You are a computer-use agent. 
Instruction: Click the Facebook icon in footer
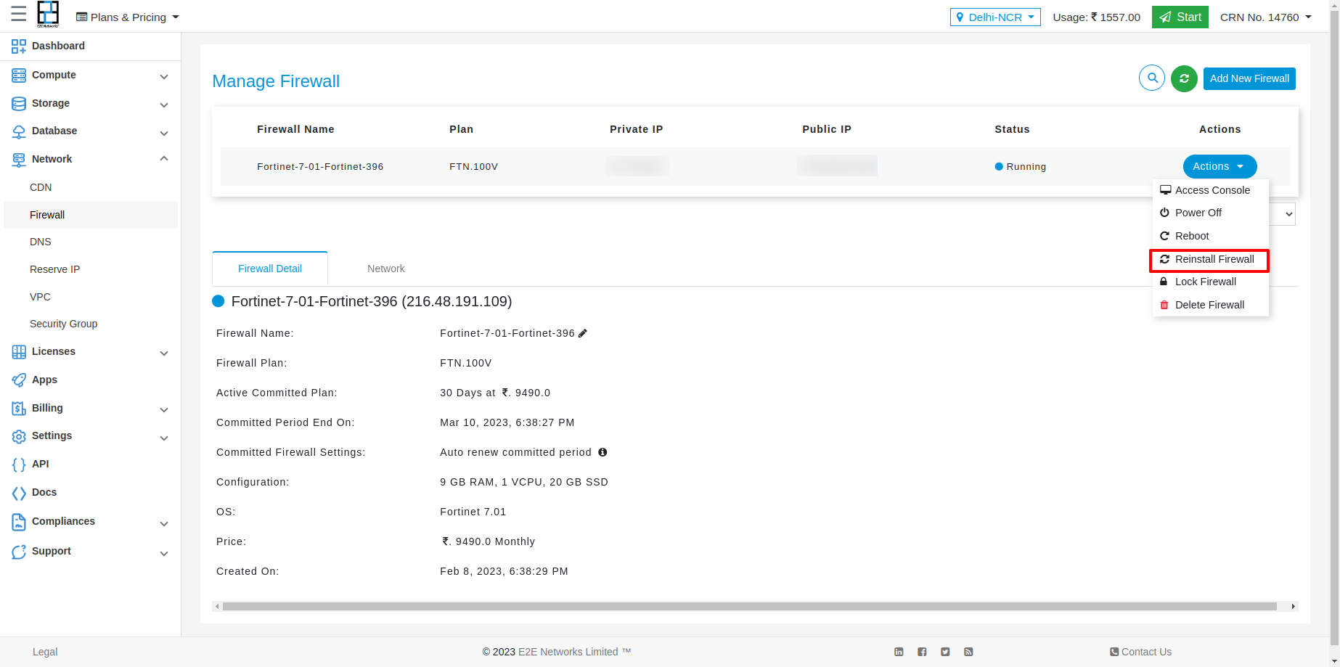[x=922, y=652]
